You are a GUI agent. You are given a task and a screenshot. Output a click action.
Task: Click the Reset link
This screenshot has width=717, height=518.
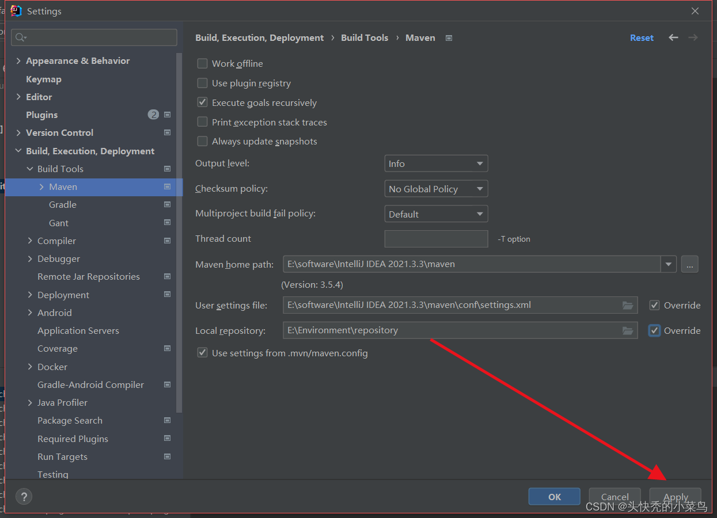tap(642, 37)
